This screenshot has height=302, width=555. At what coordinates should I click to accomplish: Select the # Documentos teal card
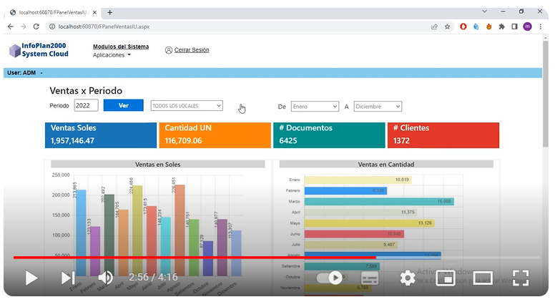(329, 135)
